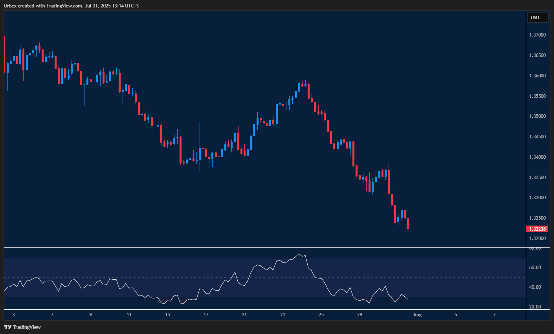Click the current price label 1.32238
Image resolution: width=554 pixels, height=334 pixels.
coord(537,228)
